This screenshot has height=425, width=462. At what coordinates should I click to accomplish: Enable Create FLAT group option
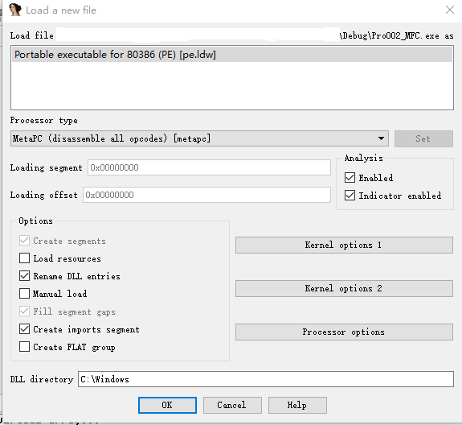coord(24,346)
